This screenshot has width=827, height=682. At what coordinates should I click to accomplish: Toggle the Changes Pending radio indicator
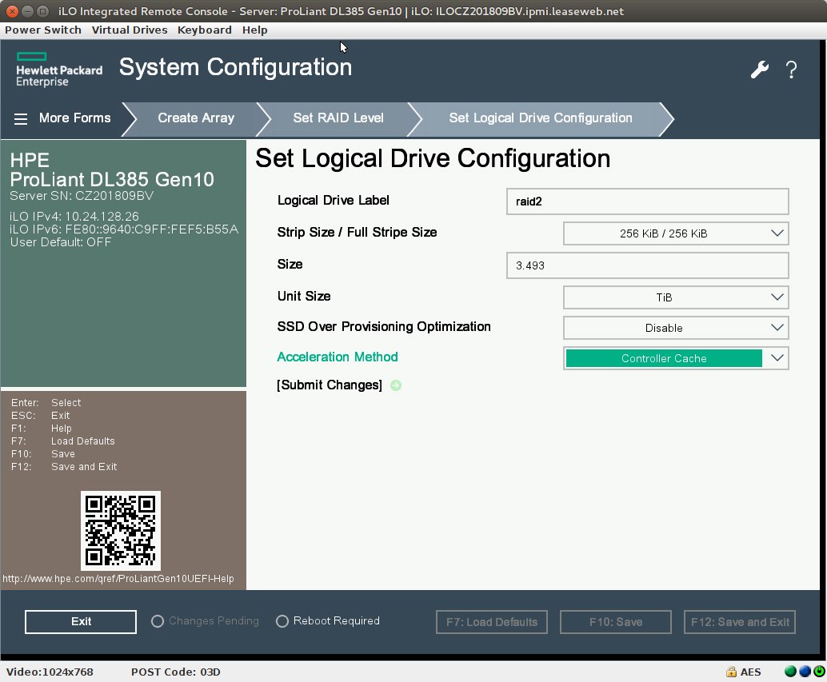[158, 621]
